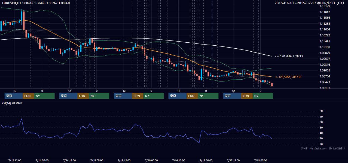Click the 2015-07-13~2015-07-17 EUR/USD (H1) title
This screenshot has height=163, width=348.
[x=310, y=3]
